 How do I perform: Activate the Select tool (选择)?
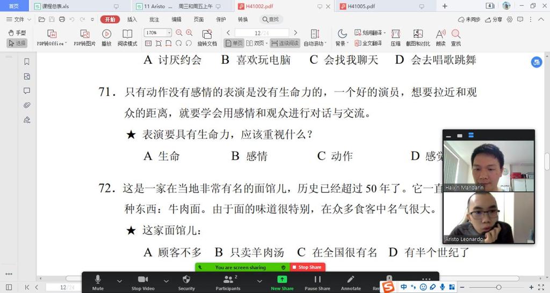(17, 43)
